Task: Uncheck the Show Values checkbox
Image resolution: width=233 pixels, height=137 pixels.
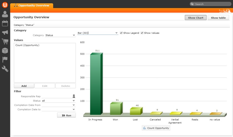Action: pyautogui.click(x=142, y=33)
